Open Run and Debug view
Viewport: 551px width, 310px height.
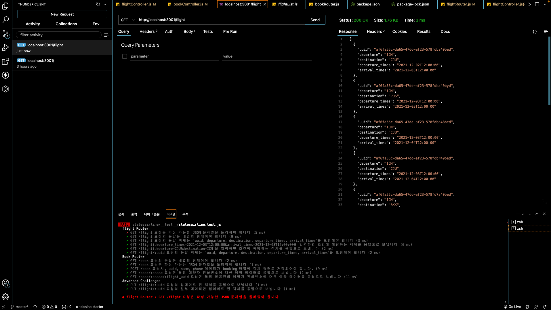click(5, 47)
